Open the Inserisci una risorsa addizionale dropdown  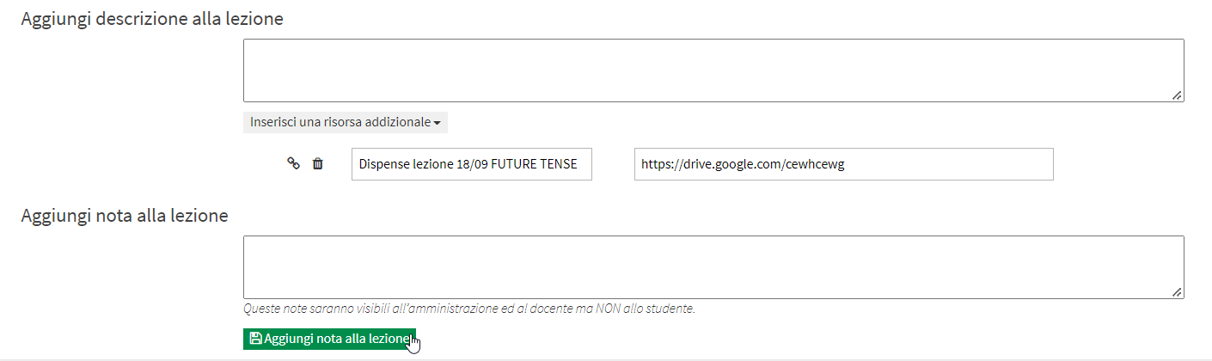coord(346,122)
